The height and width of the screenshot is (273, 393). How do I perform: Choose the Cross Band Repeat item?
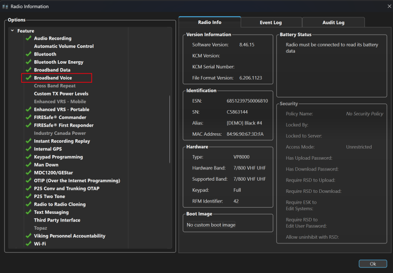54,86
